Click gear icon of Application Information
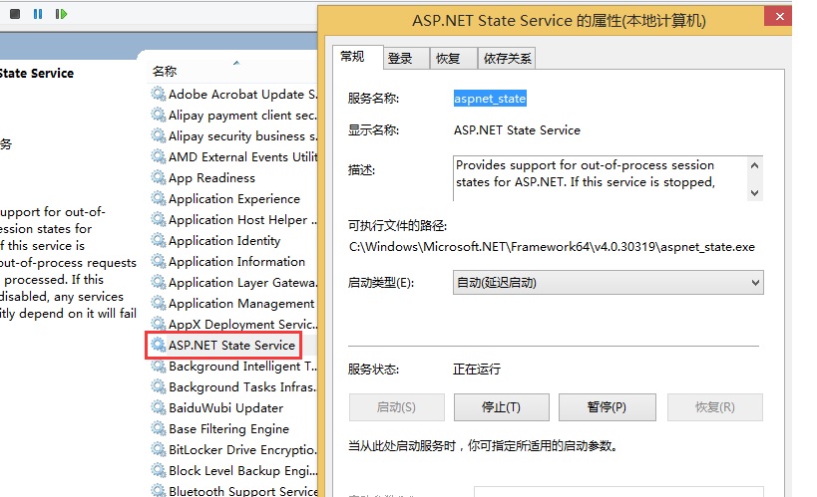 159,261
